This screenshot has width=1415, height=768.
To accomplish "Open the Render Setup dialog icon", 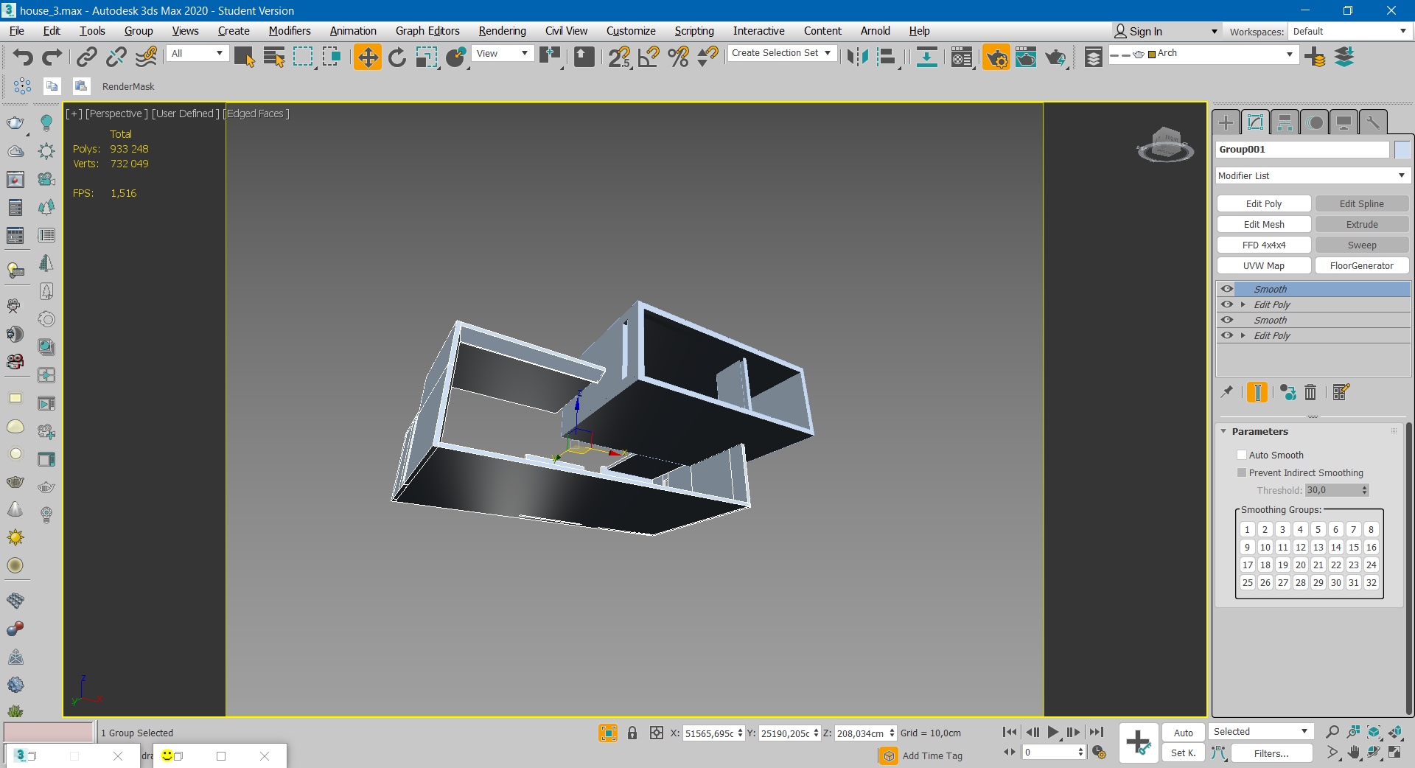I will [x=996, y=57].
